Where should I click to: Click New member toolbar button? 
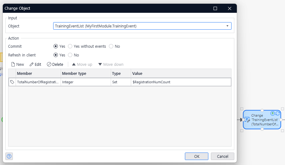[18, 65]
